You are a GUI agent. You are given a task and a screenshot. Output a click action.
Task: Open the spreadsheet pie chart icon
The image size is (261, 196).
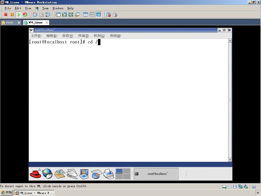[96, 174]
